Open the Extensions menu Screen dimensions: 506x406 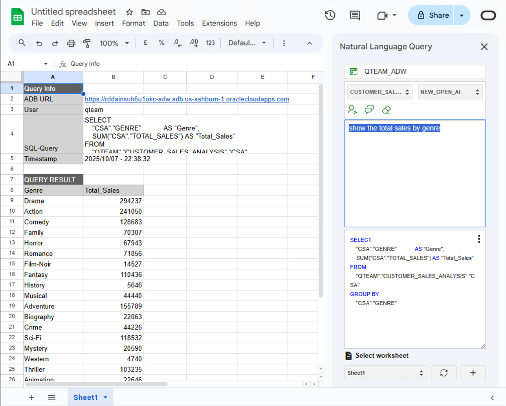pyautogui.click(x=219, y=23)
